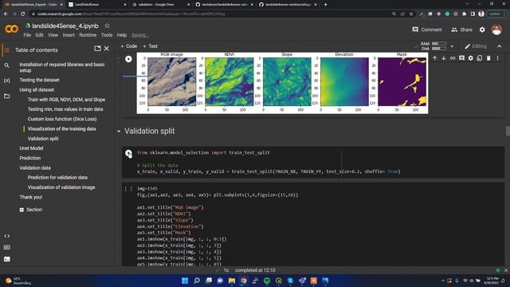This screenshot has width=510, height=287.
Task: Open the user account avatar
Action: [x=496, y=29]
